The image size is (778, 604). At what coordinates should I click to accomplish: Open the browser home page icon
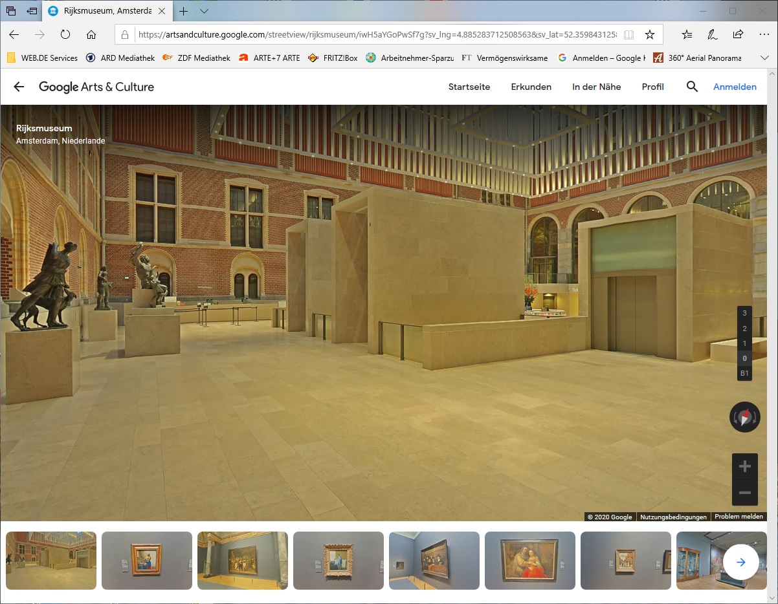pyautogui.click(x=91, y=34)
